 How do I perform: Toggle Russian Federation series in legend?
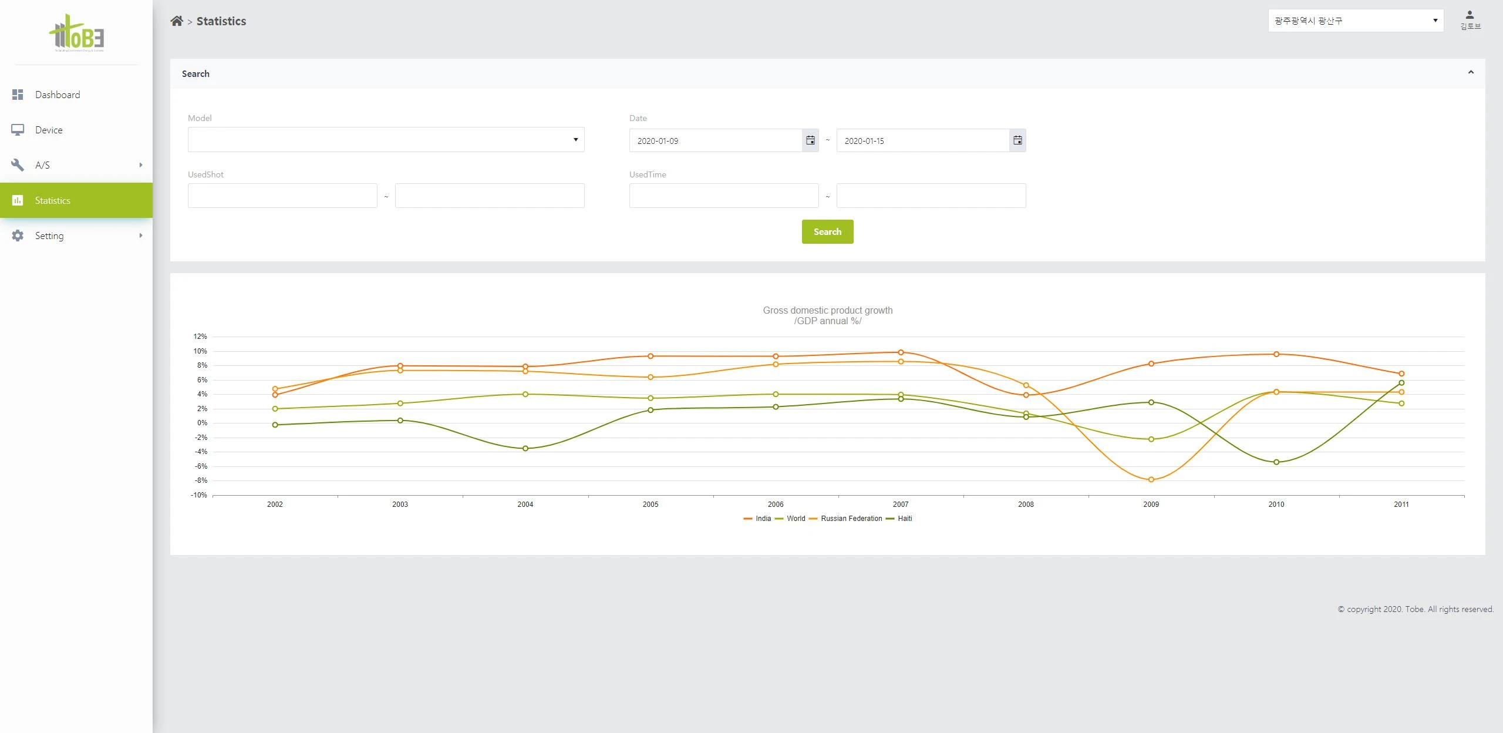[845, 519]
